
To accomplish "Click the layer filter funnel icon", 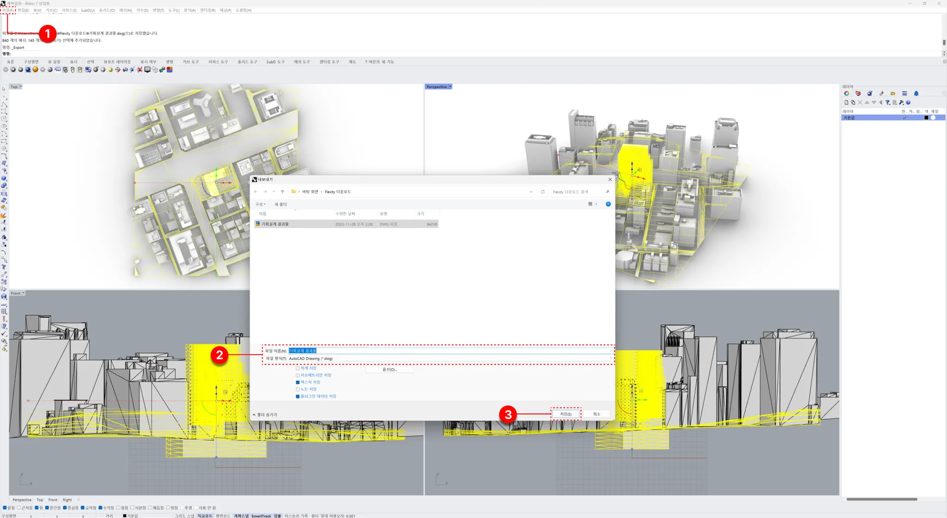I will 887,103.
